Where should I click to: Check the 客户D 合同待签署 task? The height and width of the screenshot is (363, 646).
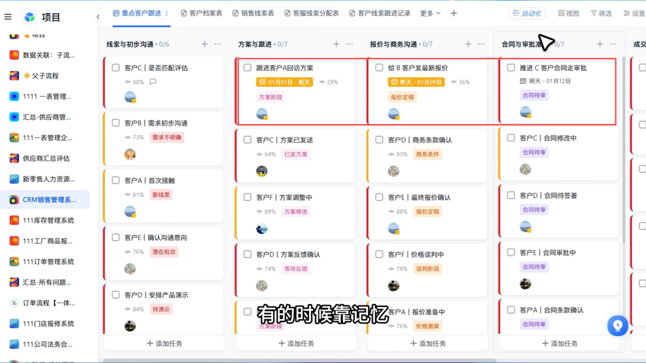tap(511, 195)
